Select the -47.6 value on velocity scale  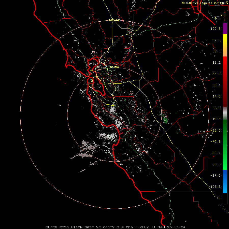(x=216, y=142)
